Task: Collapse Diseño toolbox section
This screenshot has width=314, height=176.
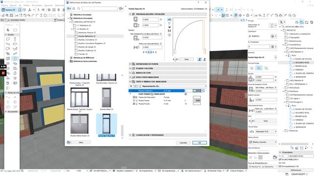Action: [6, 35]
